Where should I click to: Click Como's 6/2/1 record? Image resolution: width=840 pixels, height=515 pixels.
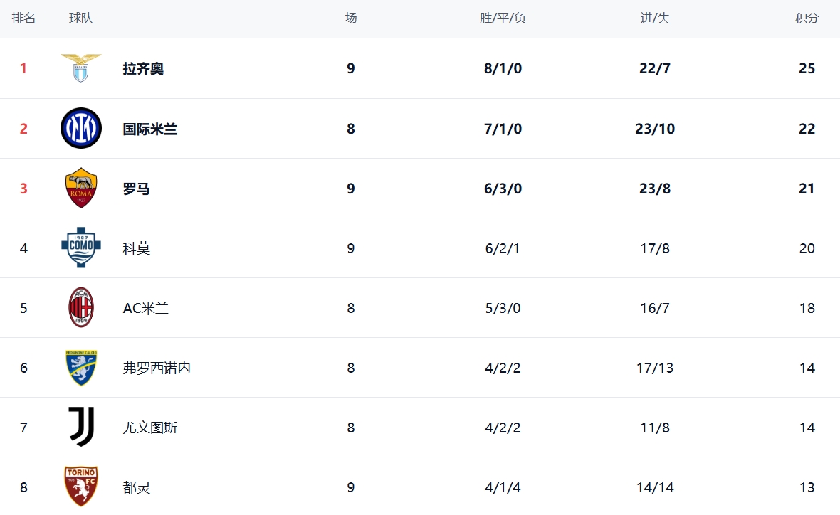[x=503, y=248]
